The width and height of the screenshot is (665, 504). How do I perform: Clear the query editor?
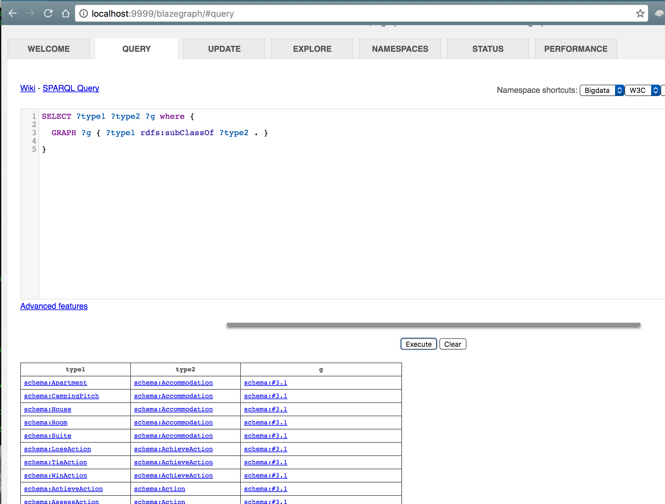tap(453, 344)
